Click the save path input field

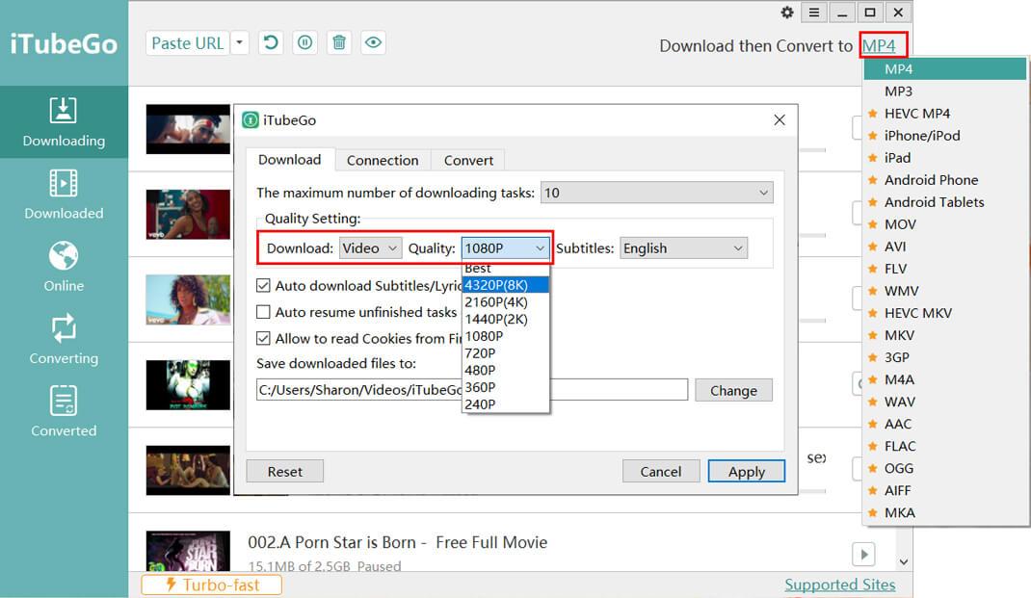[471, 390]
